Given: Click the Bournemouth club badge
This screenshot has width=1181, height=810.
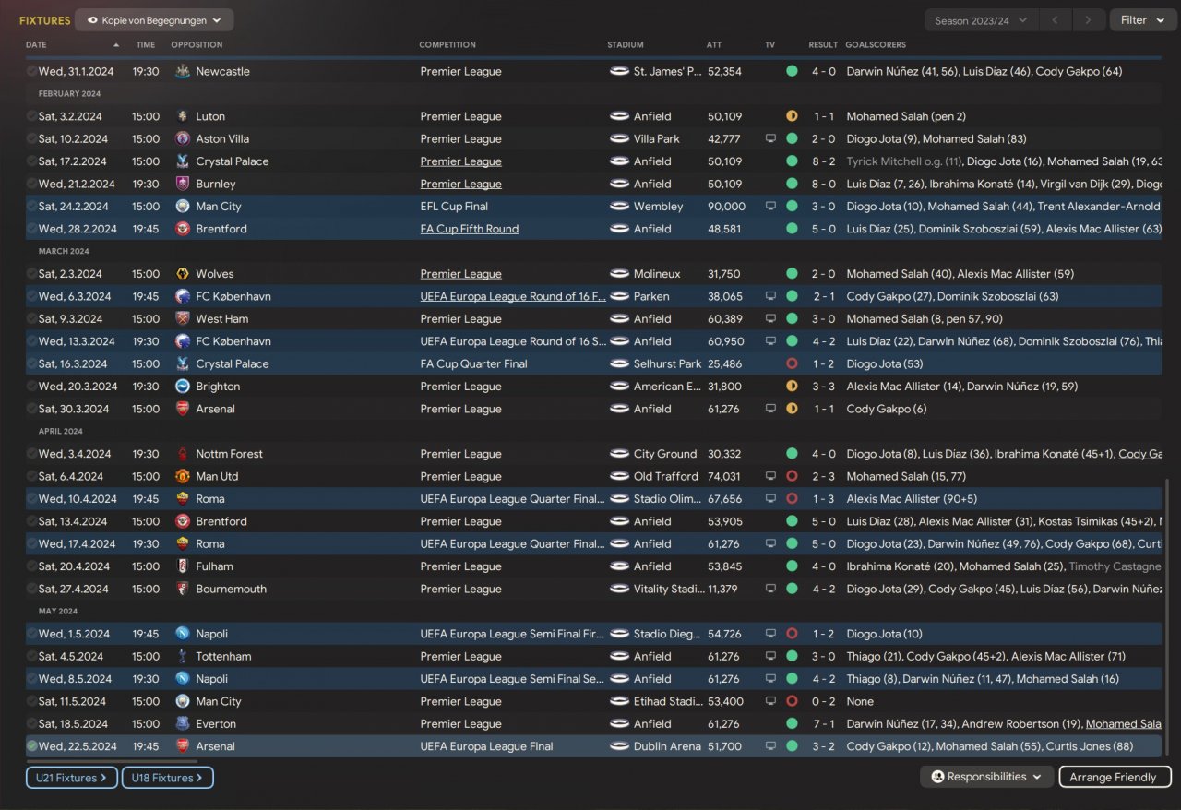Looking at the screenshot, I should pyautogui.click(x=183, y=589).
